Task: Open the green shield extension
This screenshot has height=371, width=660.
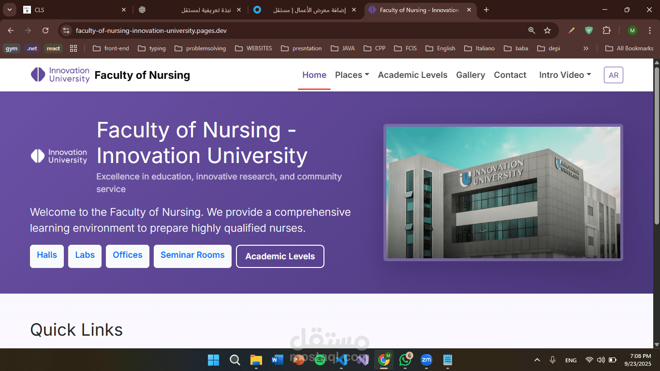Action: pos(589,30)
